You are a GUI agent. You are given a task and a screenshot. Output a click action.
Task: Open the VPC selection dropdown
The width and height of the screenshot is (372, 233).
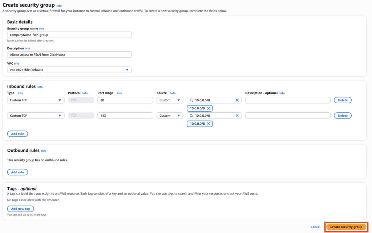click(69, 70)
